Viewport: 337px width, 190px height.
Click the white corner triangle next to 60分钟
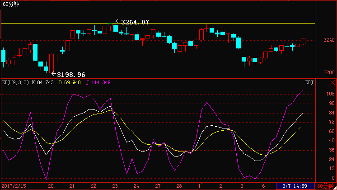(x=335, y=188)
